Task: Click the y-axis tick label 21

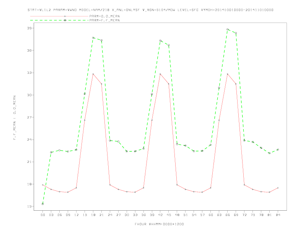Action: 29,162
